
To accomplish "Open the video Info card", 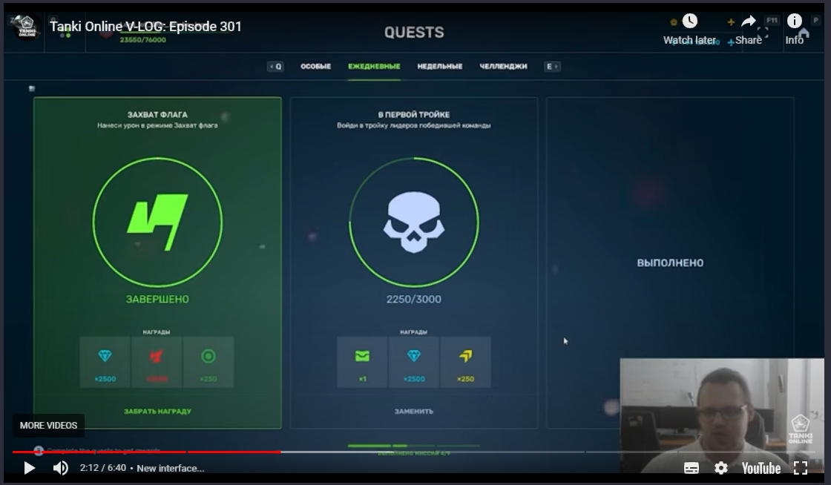I will [x=794, y=30].
